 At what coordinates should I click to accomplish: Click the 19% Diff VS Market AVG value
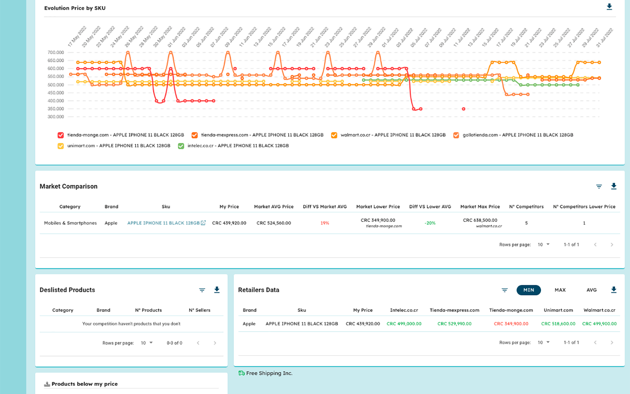(324, 223)
